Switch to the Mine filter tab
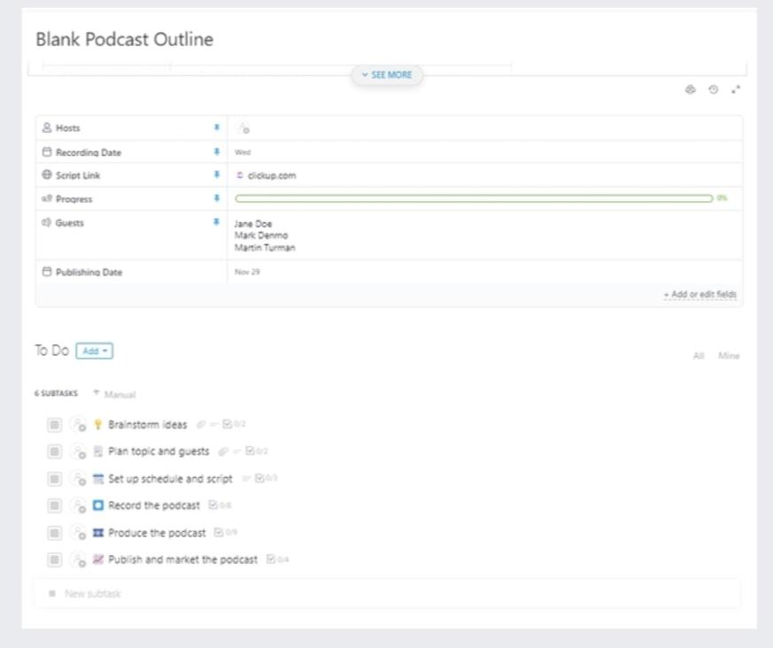The height and width of the screenshot is (648, 773). click(729, 356)
